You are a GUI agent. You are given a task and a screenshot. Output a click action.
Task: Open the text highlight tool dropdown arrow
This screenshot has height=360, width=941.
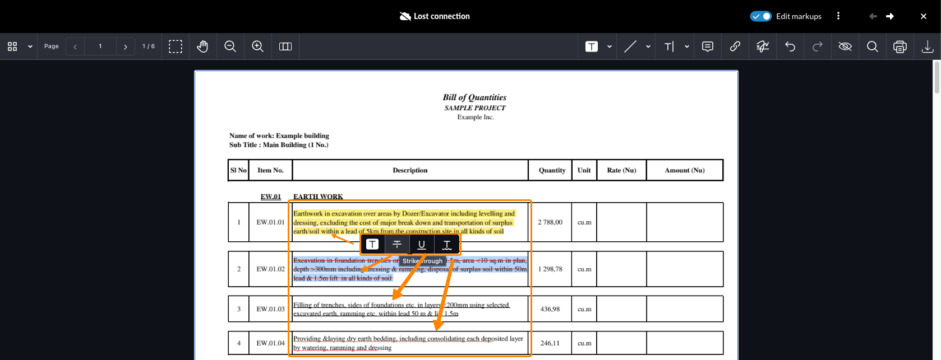click(610, 46)
